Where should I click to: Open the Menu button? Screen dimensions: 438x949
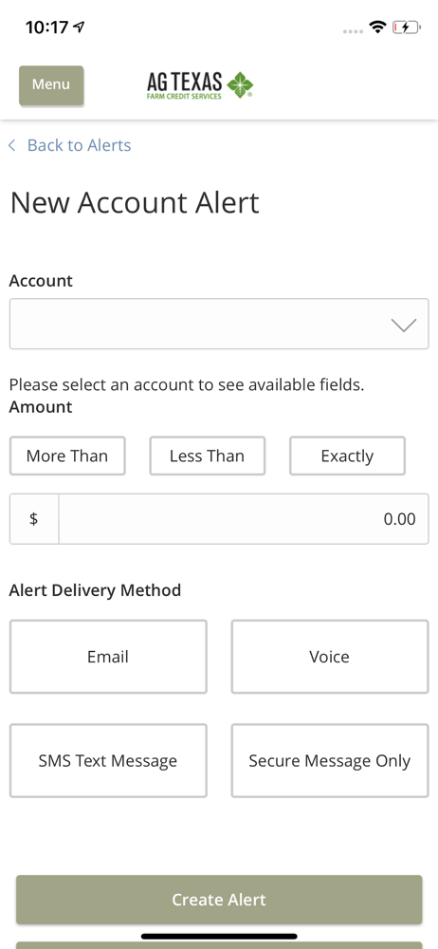[51, 84]
